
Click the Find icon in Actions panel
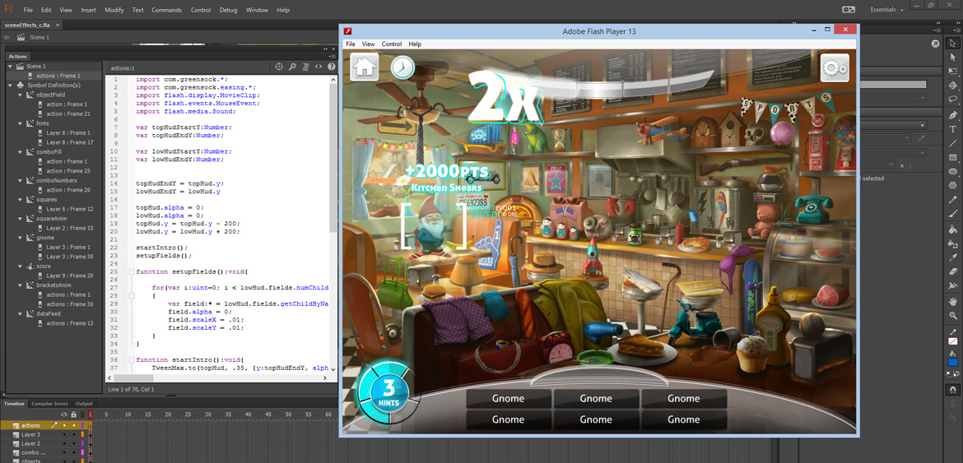coord(292,67)
